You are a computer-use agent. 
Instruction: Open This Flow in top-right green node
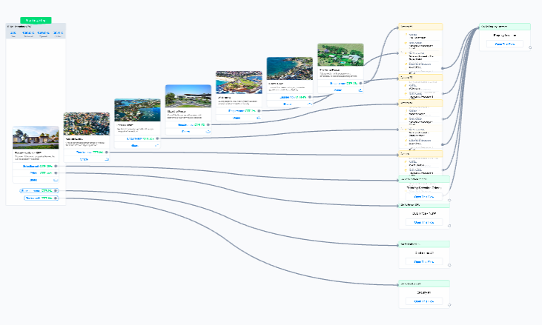pyautogui.click(x=505, y=44)
